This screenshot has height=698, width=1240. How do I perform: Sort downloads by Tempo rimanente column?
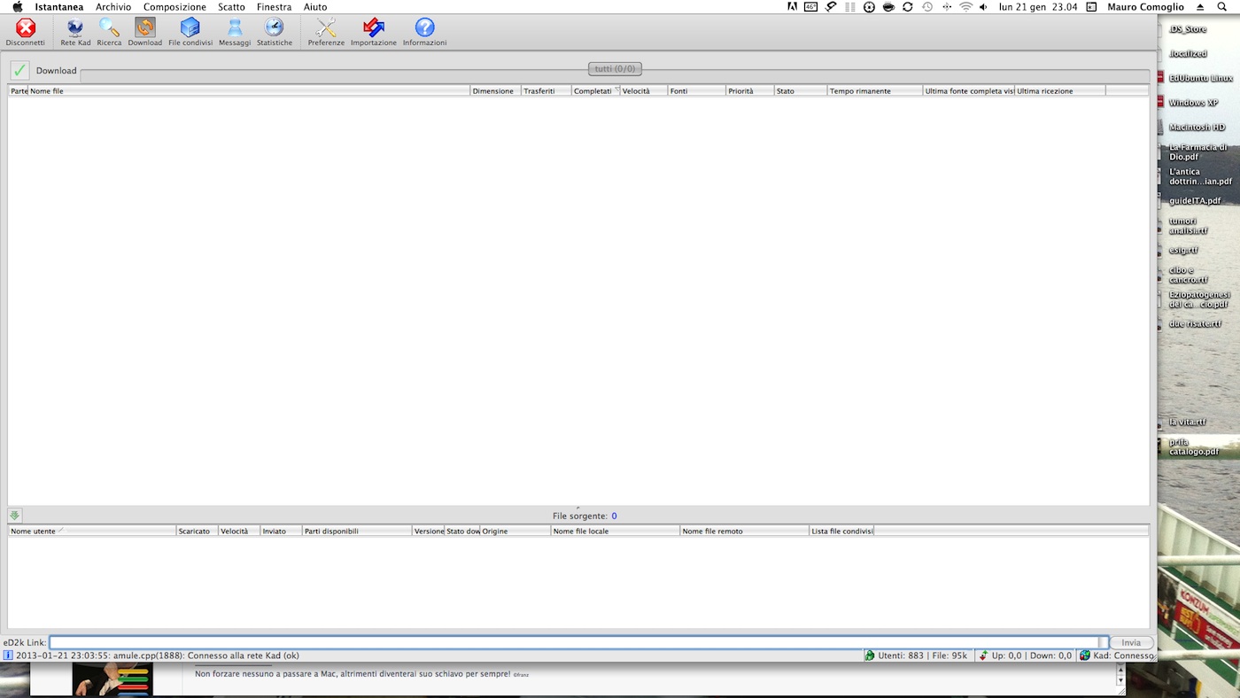click(x=874, y=91)
